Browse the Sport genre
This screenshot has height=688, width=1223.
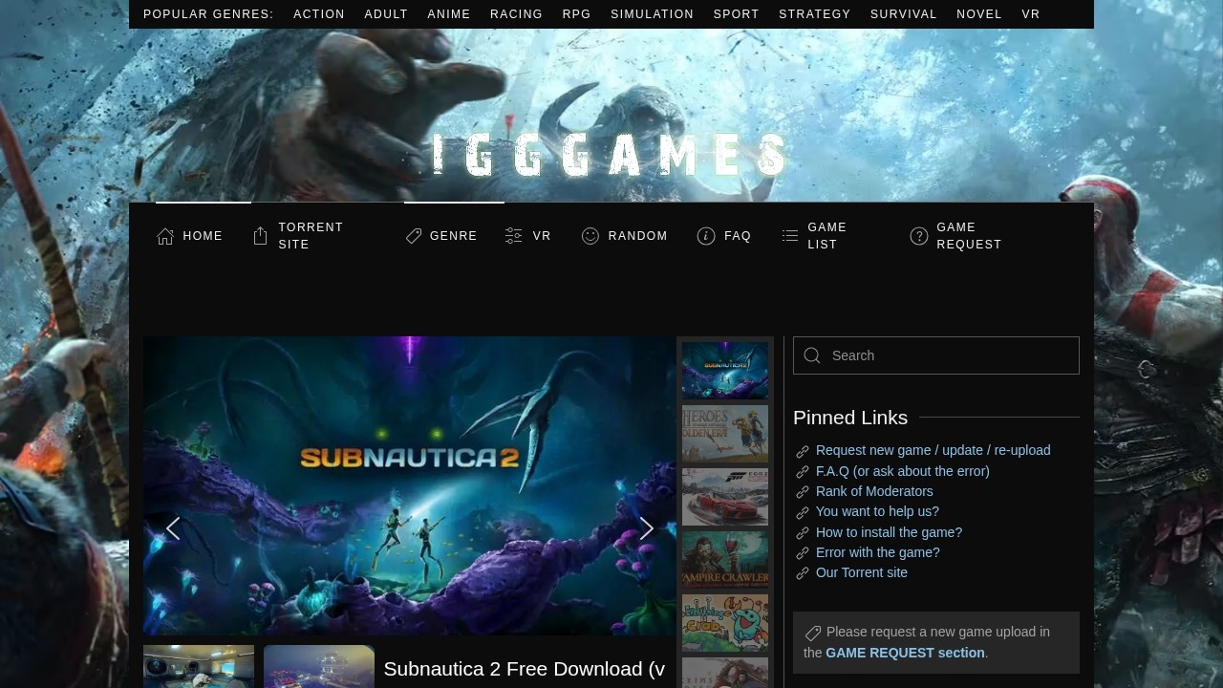click(x=737, y=14)
